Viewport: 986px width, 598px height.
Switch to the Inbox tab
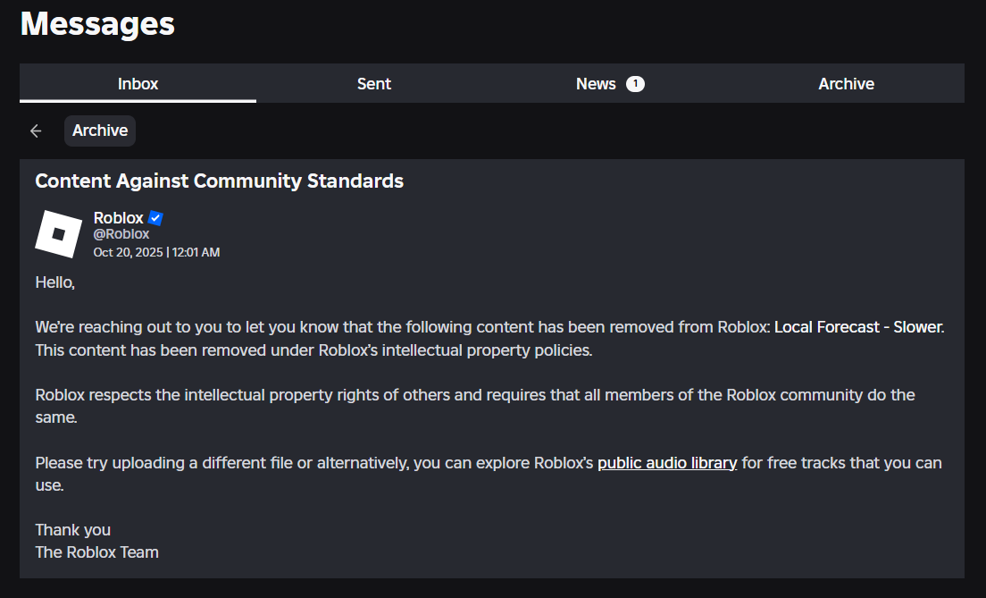pos(138,83)
